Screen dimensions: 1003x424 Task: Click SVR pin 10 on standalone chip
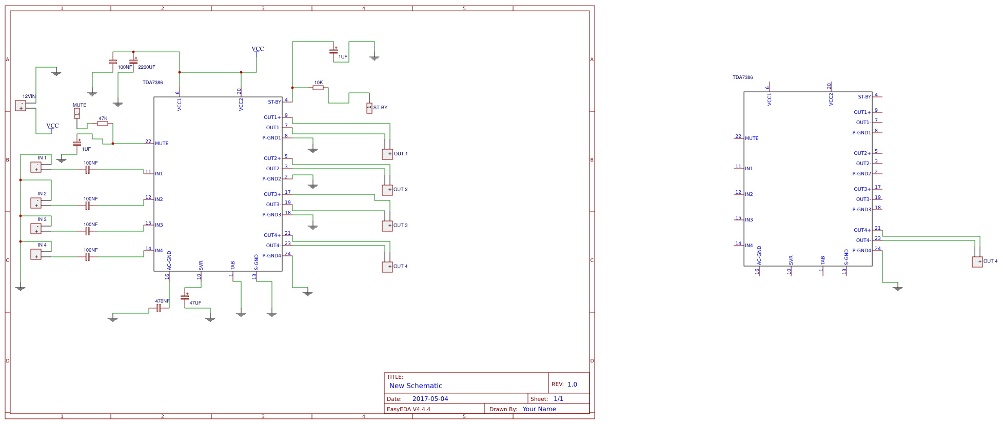(791, 271)
